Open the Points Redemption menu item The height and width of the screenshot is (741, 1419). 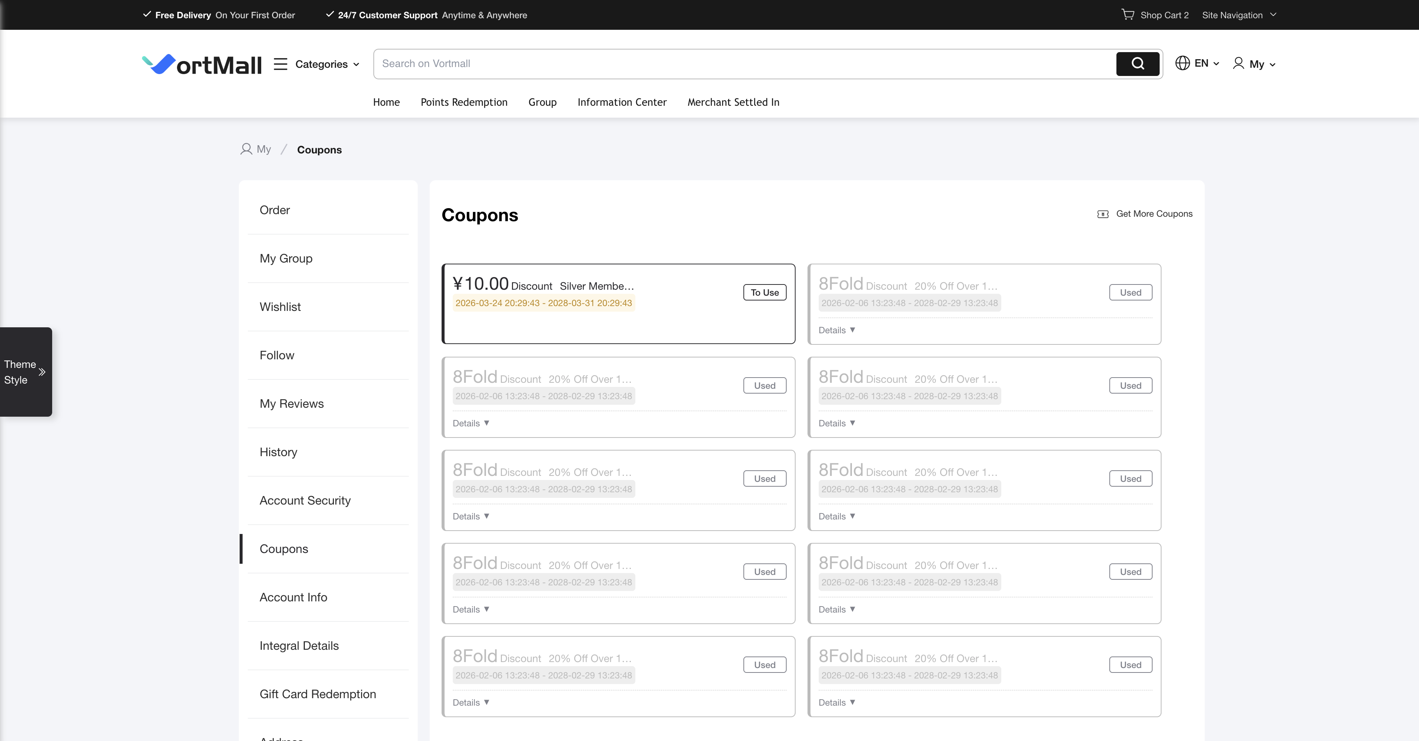464,102
